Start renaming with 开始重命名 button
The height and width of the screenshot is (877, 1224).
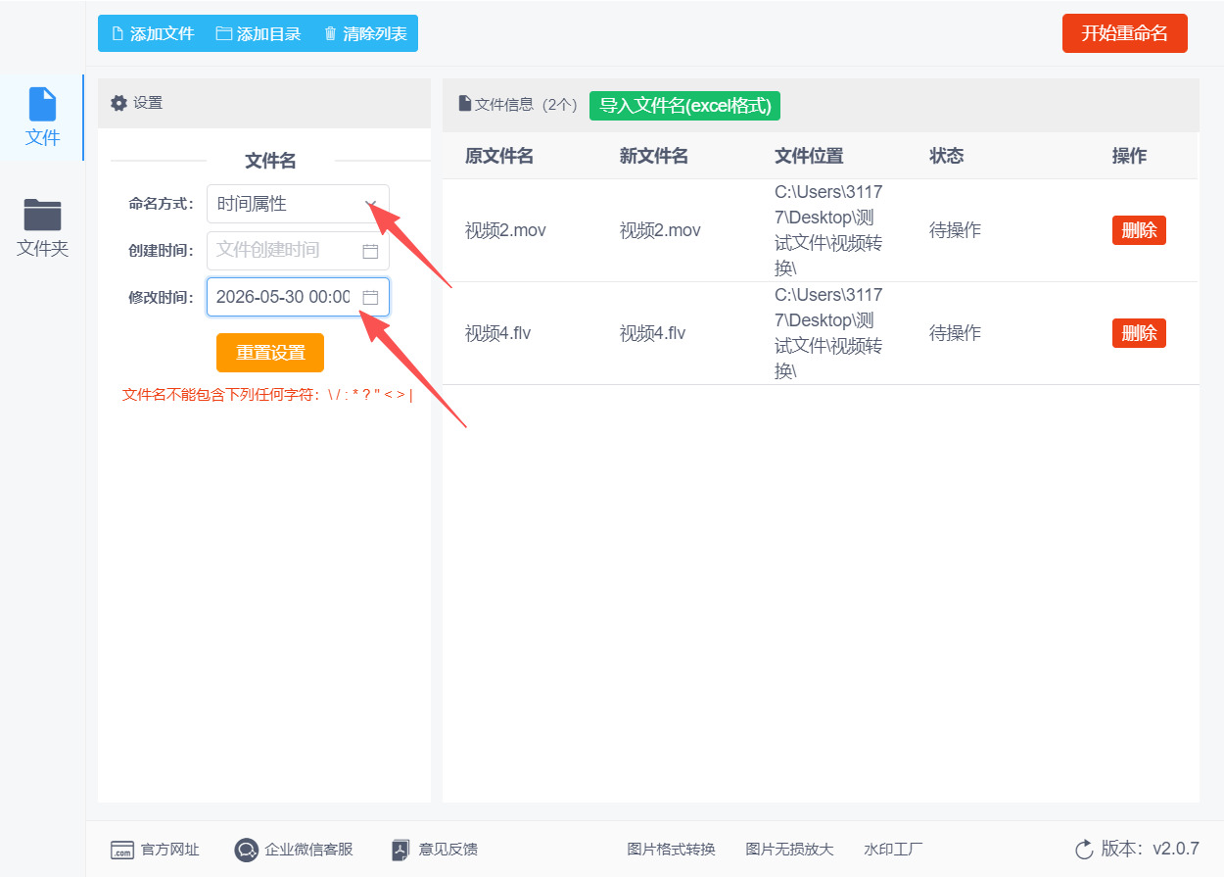[1124, 33]
